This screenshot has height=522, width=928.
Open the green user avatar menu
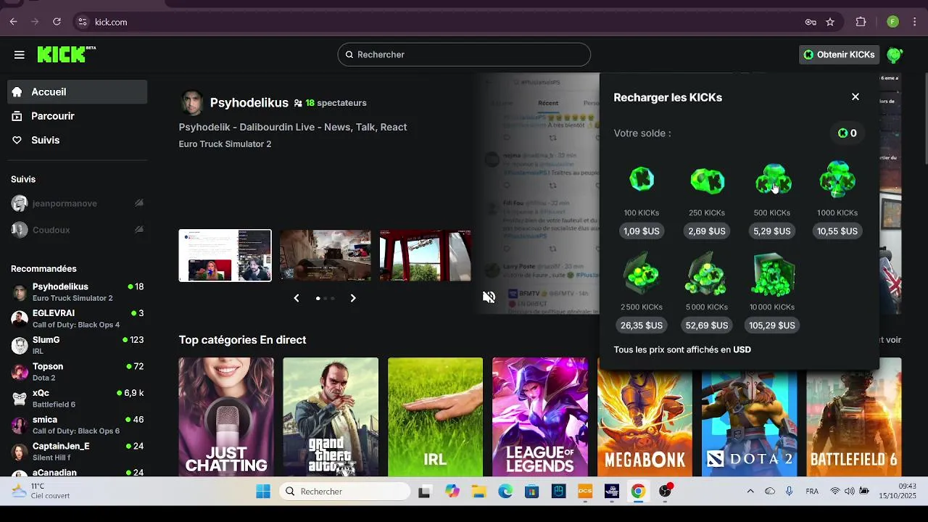pos(895,54)
